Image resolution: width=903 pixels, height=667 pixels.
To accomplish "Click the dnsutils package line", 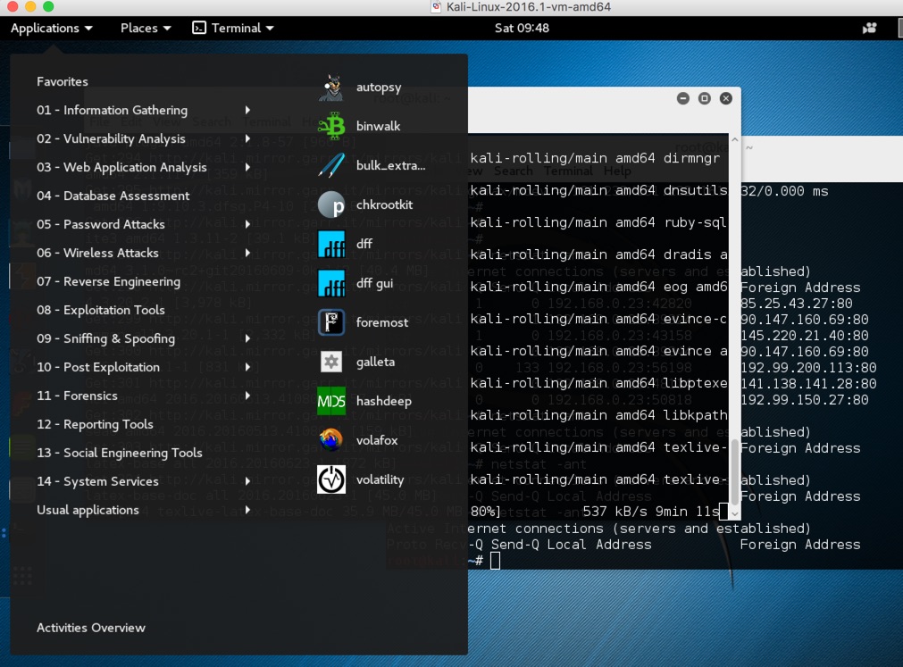I will [x=599, y=190].
